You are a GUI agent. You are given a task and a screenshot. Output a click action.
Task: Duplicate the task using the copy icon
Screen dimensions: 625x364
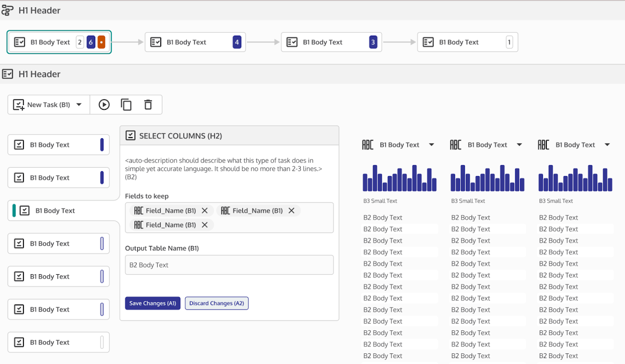pyautogui.click(x=126, y=104)
